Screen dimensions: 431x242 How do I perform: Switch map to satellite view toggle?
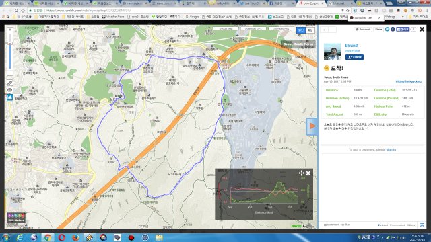point(310,30)
